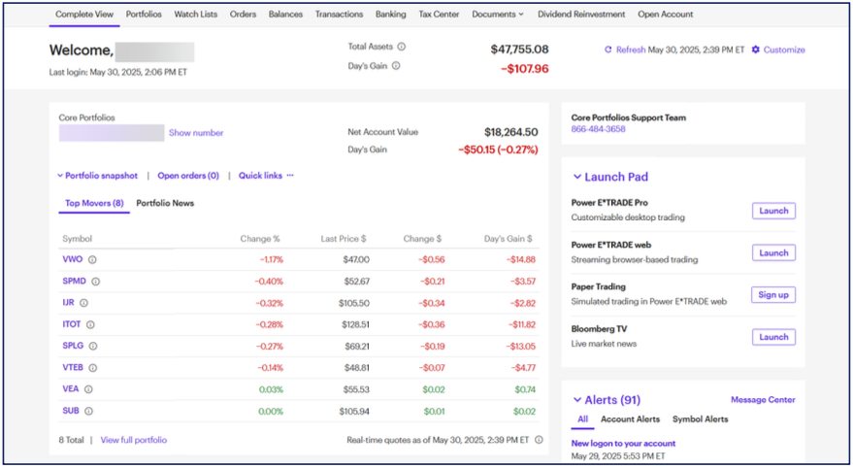The width and height of the screenshot is (853, 468).
Task: Click the Symbol column header
Action: [x=78, y=238]
